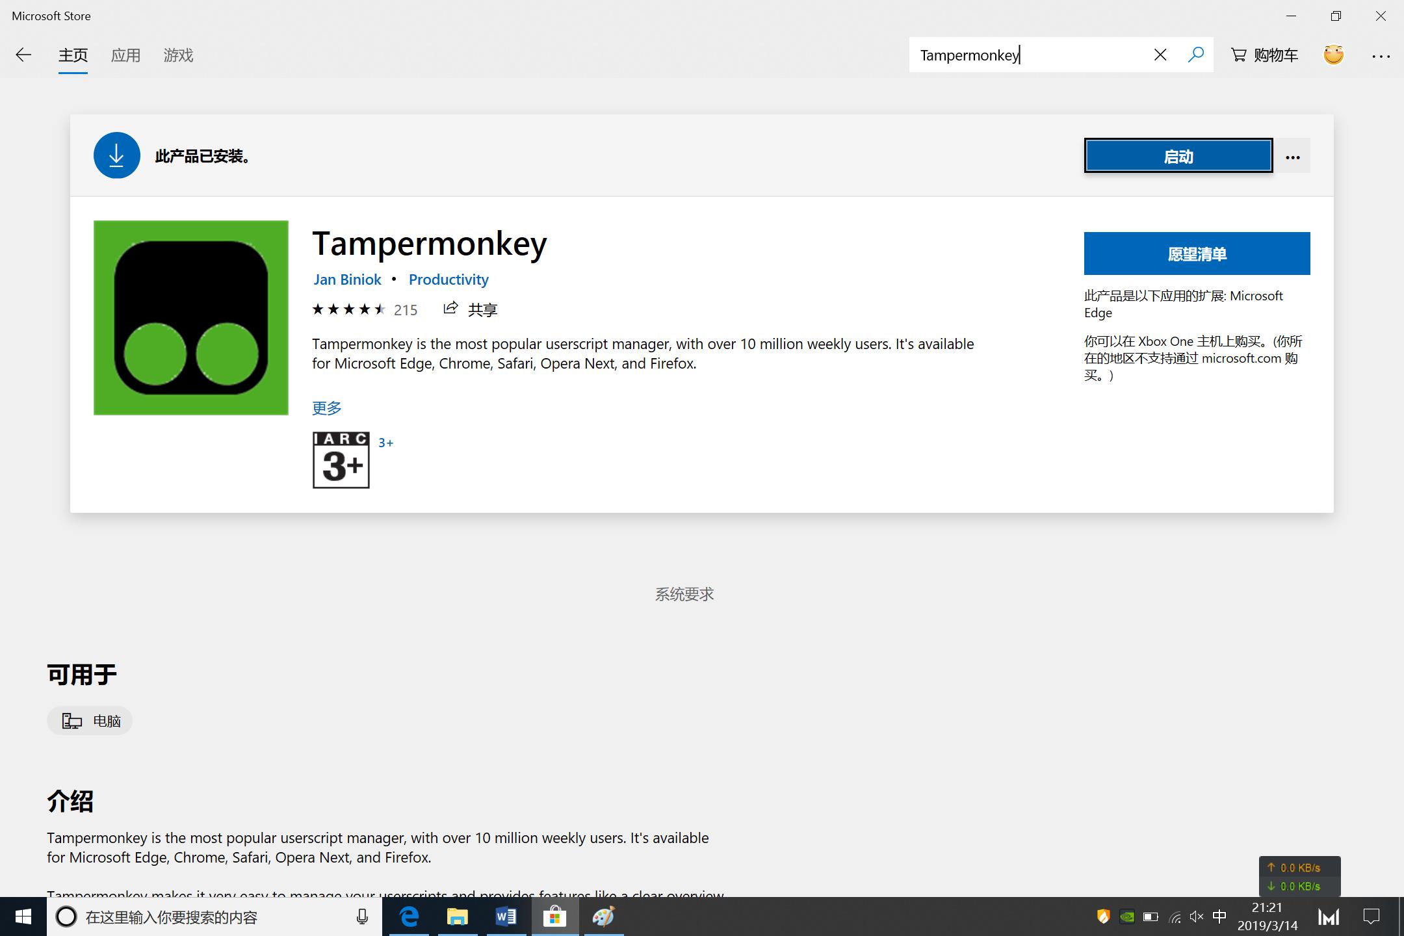Image resolution: width=1404 pixels, height=936 pixels.
Task: Open the more options beside 启动 button
Action: click(1292, 155)
